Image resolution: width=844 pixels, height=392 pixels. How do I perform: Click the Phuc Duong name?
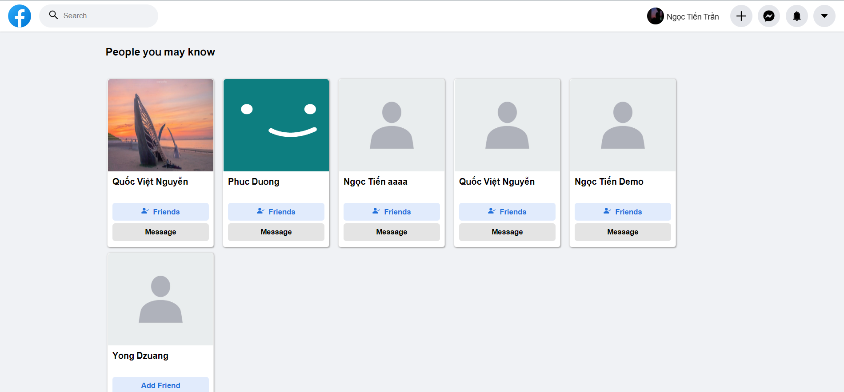(254, 182)
